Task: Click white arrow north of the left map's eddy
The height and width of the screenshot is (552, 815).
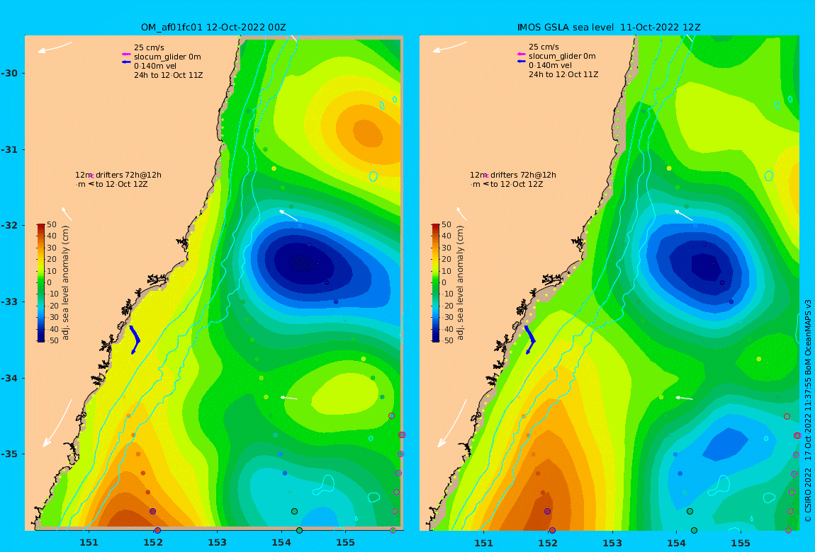Action: 288,215
